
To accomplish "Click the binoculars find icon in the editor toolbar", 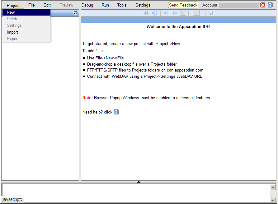I will (146, 13).
